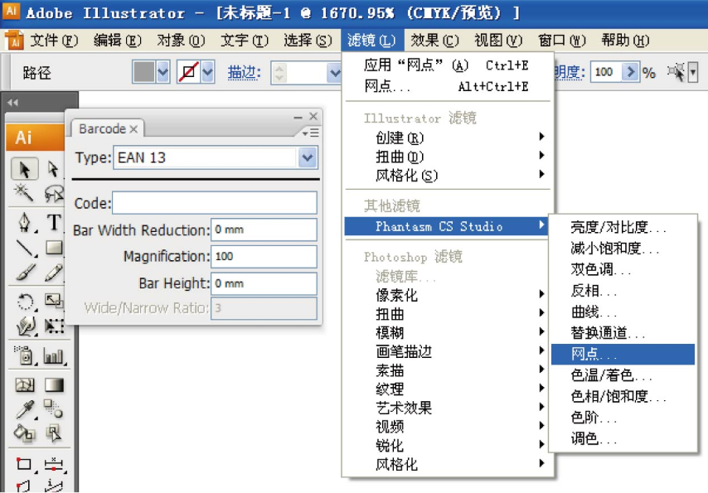Image resolution: width=708 pixels, height=493 pixels.
Task: Open the 选择(S) menu
Action: tap(308, 40)
